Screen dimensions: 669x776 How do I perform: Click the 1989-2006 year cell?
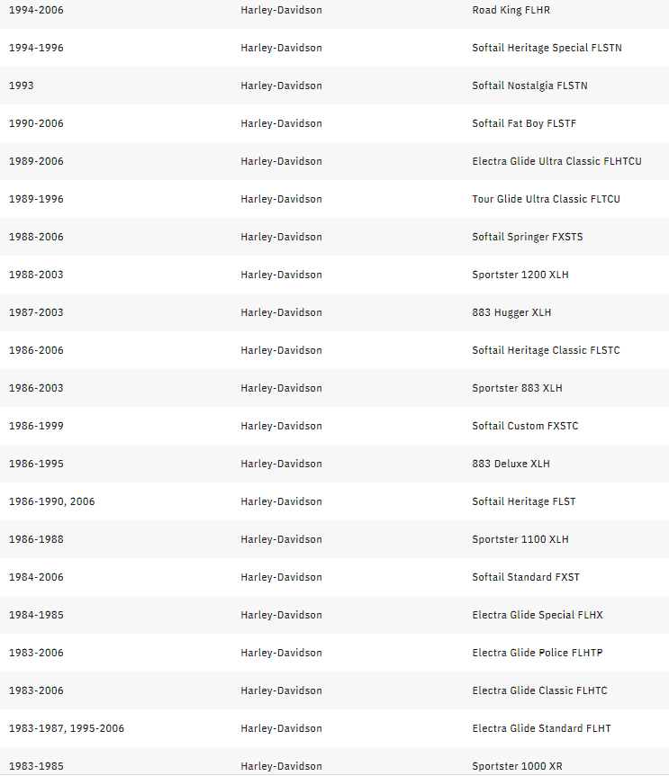tap(36, 161)
